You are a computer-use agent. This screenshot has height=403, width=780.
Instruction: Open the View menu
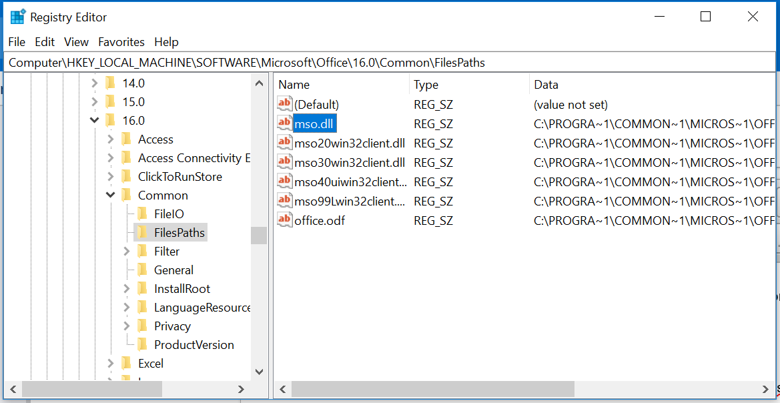pos(76,41)
